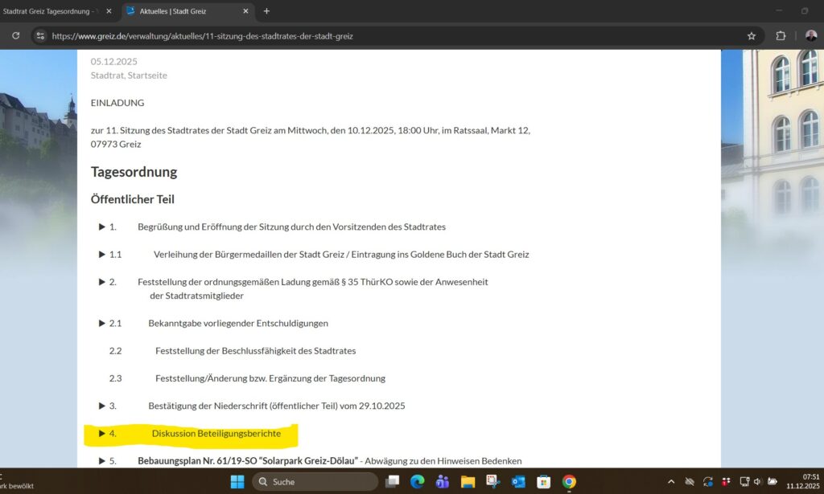Open the Chrome profile avatar
Screen dimensions: 824x494
[x=810, y=36]
